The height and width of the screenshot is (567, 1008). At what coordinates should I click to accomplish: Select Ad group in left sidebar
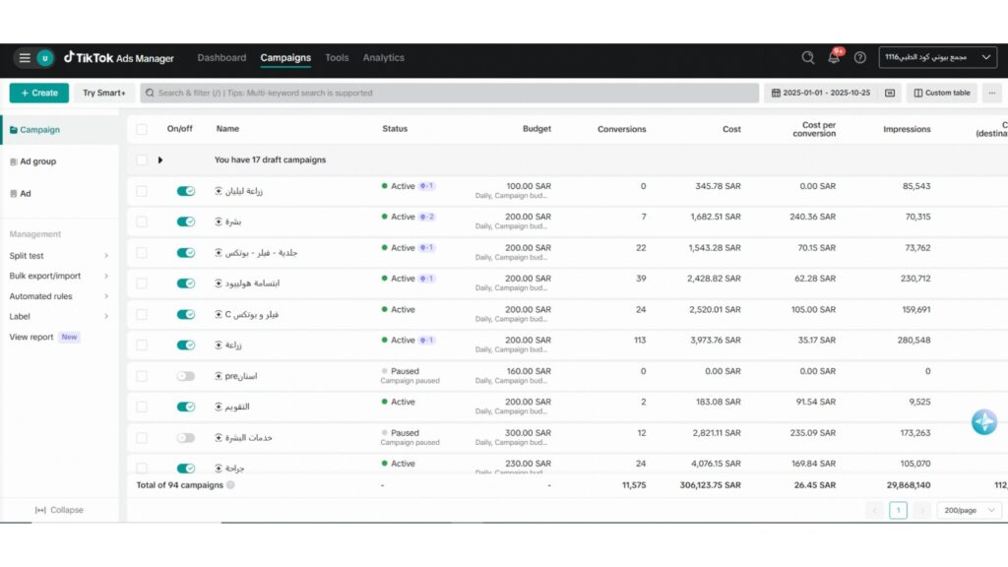tap(37, 161)
